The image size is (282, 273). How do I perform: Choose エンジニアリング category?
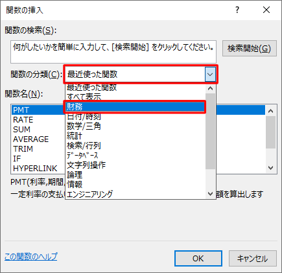[x=135, y=194]
